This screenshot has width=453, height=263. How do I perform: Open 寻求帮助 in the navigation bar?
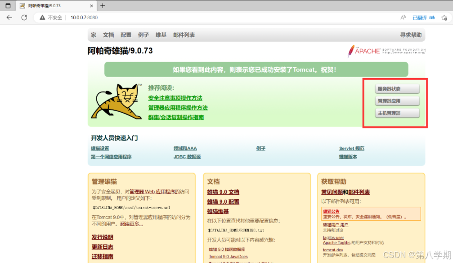(x=411, y=35)
